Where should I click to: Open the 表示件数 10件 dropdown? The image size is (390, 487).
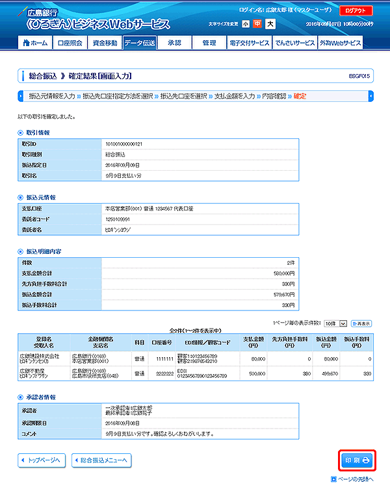[x=335, y=323]
